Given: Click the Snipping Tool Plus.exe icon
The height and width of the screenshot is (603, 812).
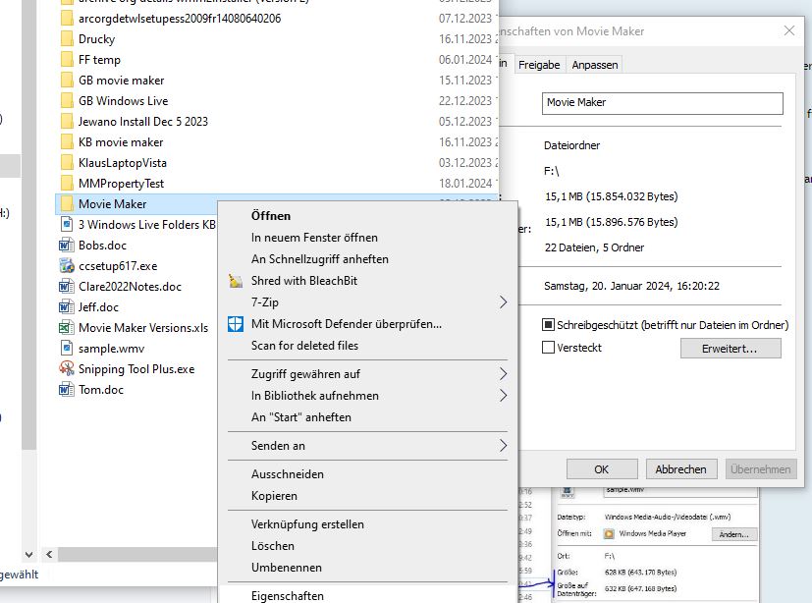Looking at the screenshot, I should point(67,369).
